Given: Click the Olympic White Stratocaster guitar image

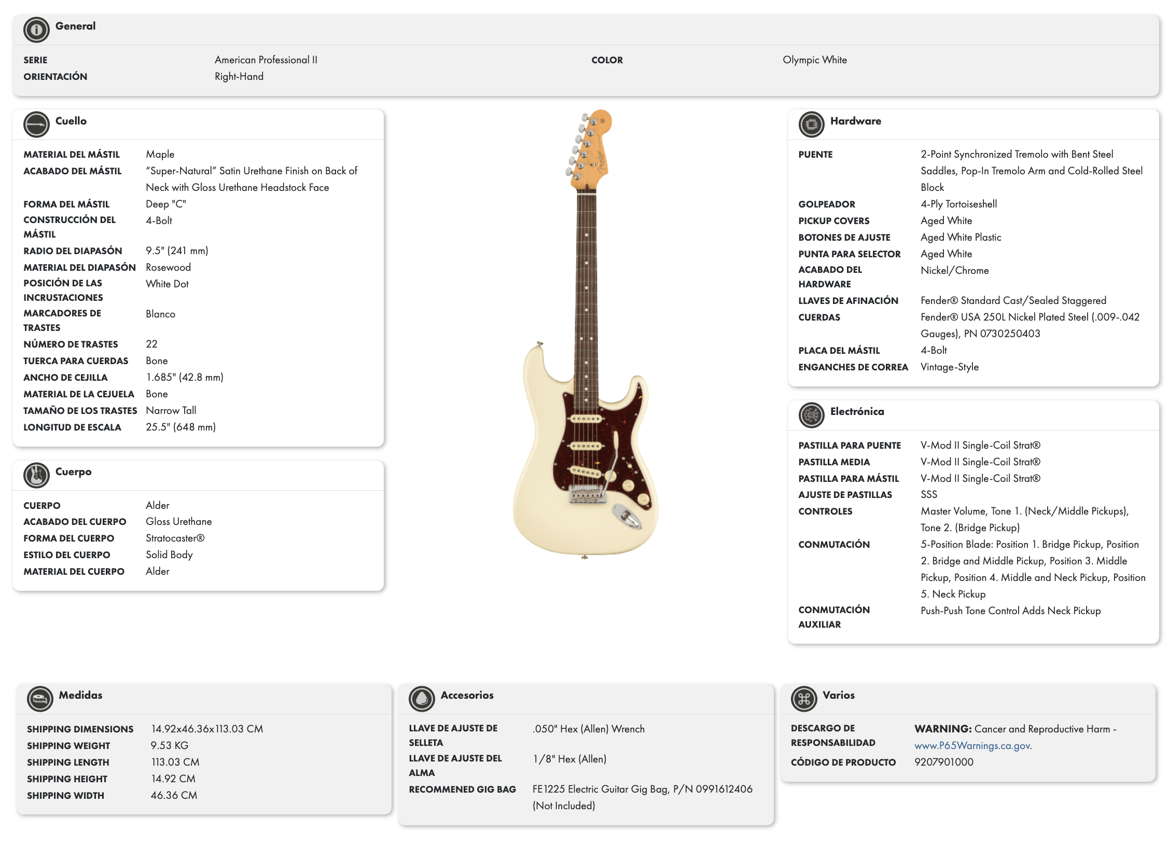Looking at the screenshot, I should tap(586, 334).
